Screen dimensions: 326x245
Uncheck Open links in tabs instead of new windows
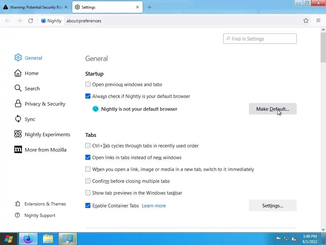pyautogui.click(x=88, y=157)
